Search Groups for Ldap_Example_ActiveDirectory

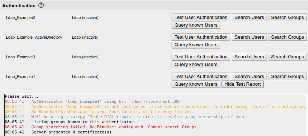tap(287, 37)
